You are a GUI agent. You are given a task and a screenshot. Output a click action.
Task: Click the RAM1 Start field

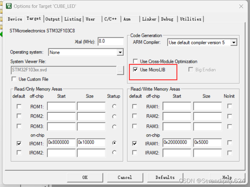pyautogui.click(x=177, y=106)
